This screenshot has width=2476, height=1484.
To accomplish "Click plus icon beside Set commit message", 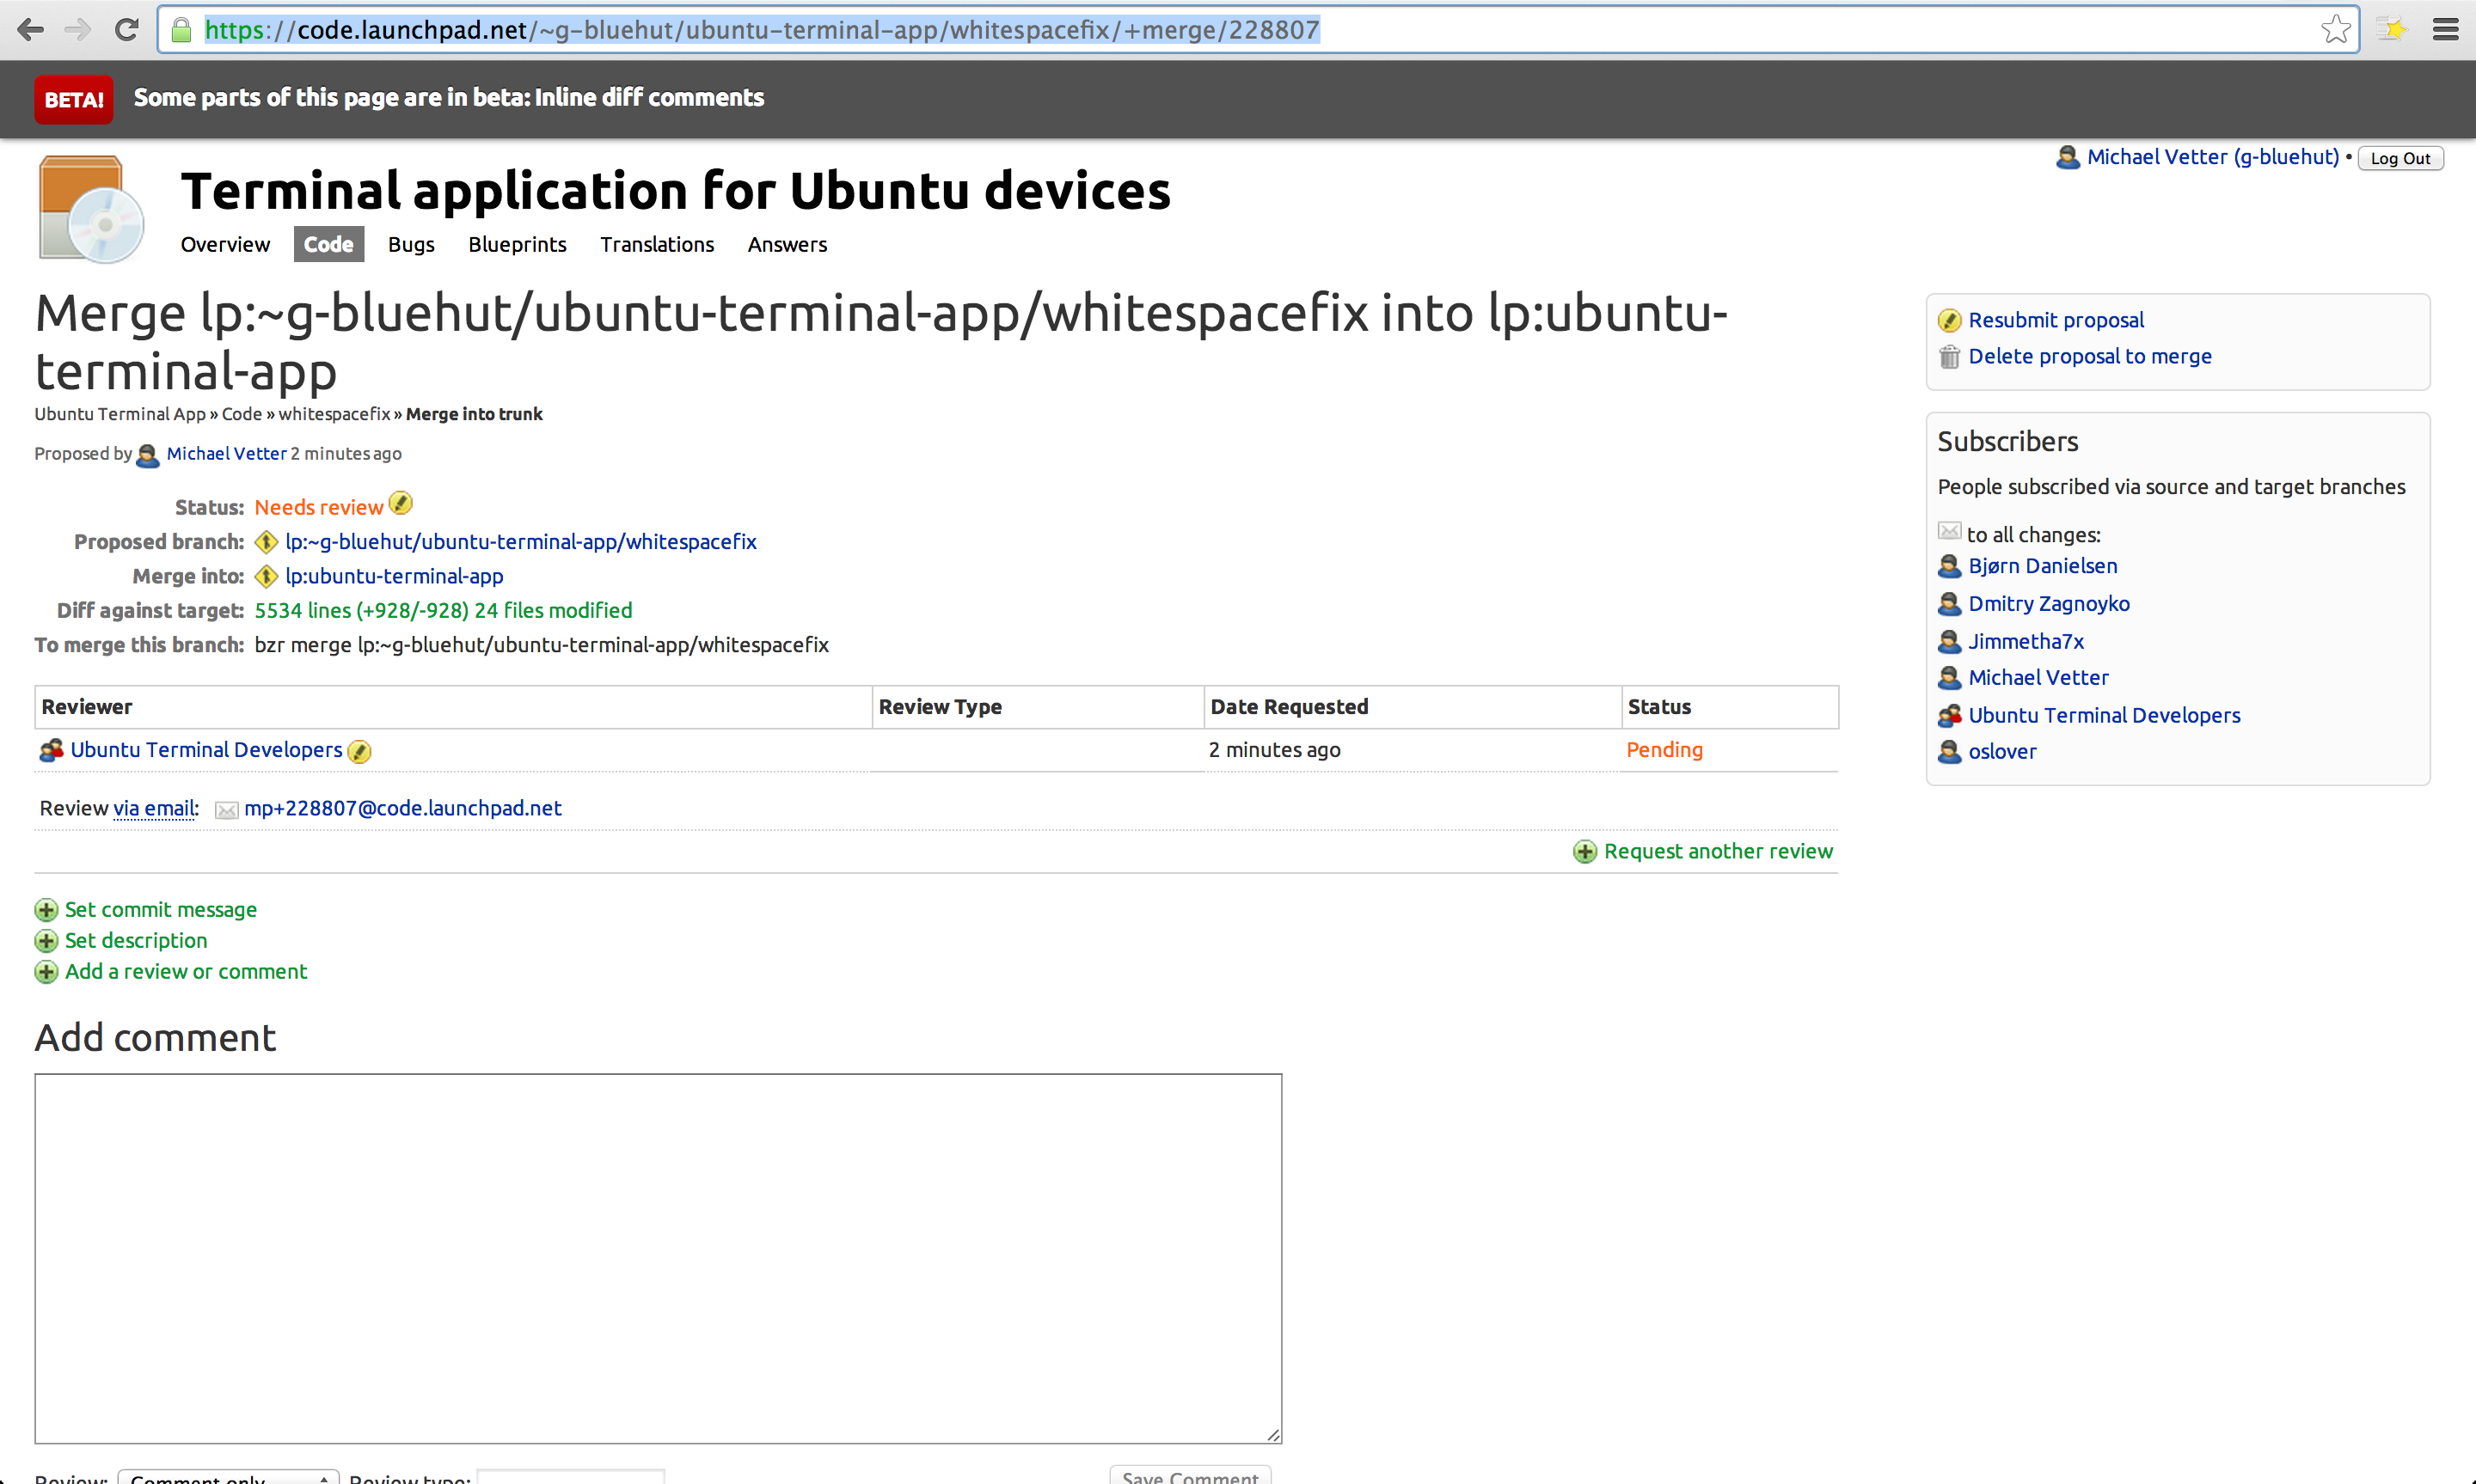I will click(x=46, y=910).
